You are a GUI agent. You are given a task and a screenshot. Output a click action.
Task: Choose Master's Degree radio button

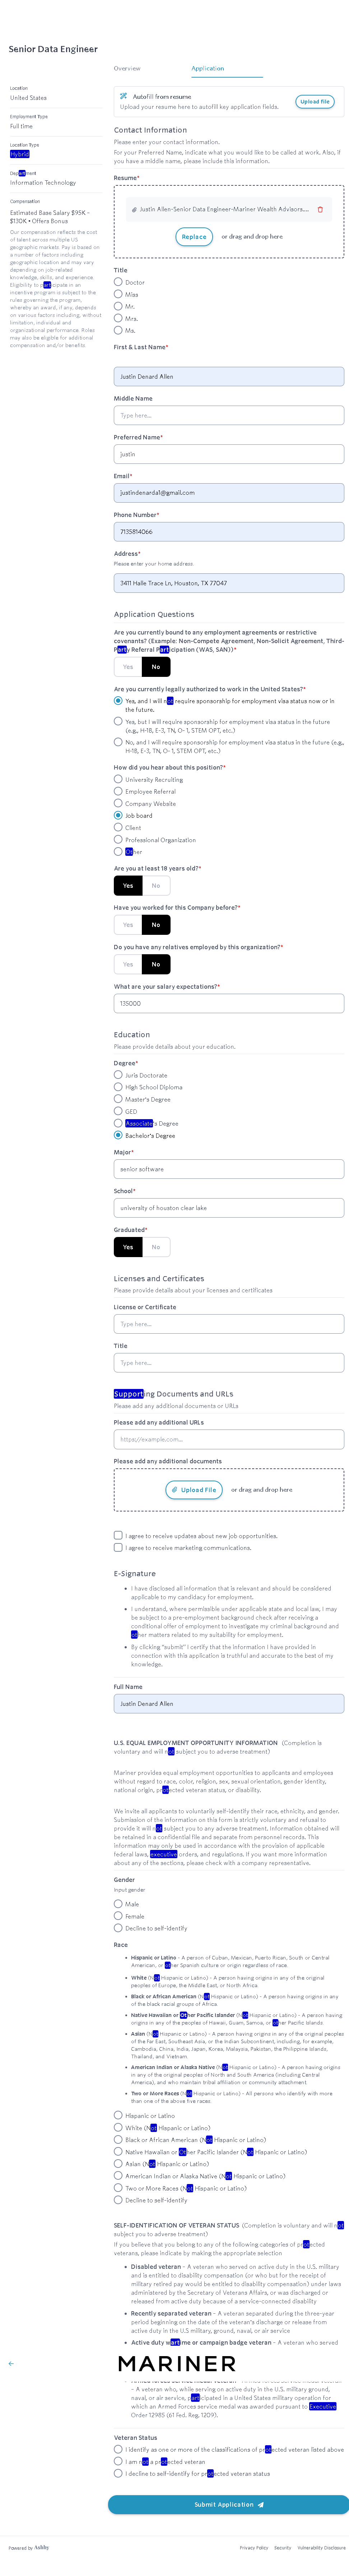[118, 1099]
